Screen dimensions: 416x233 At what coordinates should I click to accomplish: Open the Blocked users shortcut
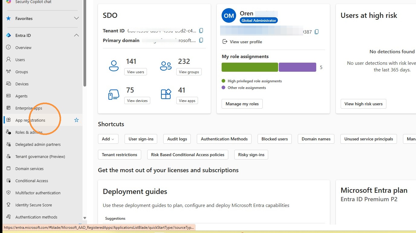(x=275, y=139)
